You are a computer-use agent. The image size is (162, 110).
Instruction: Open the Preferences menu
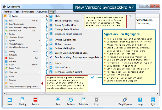[x=28, y=12]
